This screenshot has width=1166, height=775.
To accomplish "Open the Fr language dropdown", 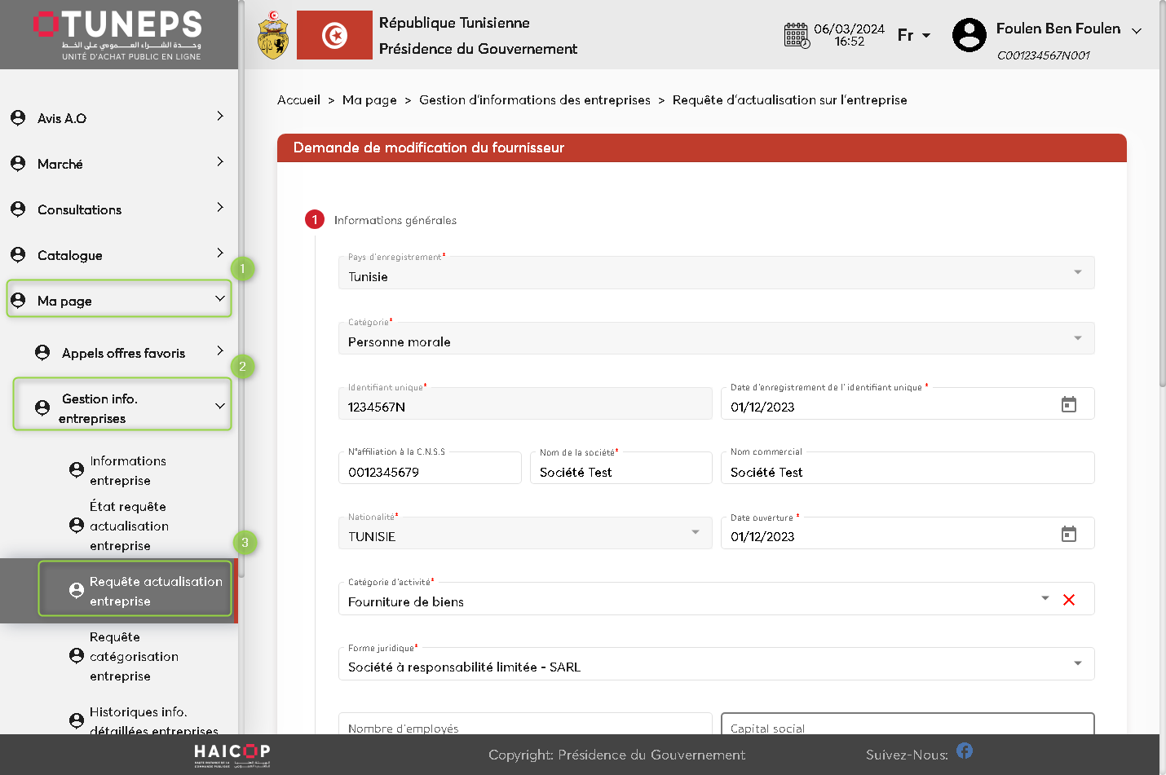I will [x=914, y=35].
